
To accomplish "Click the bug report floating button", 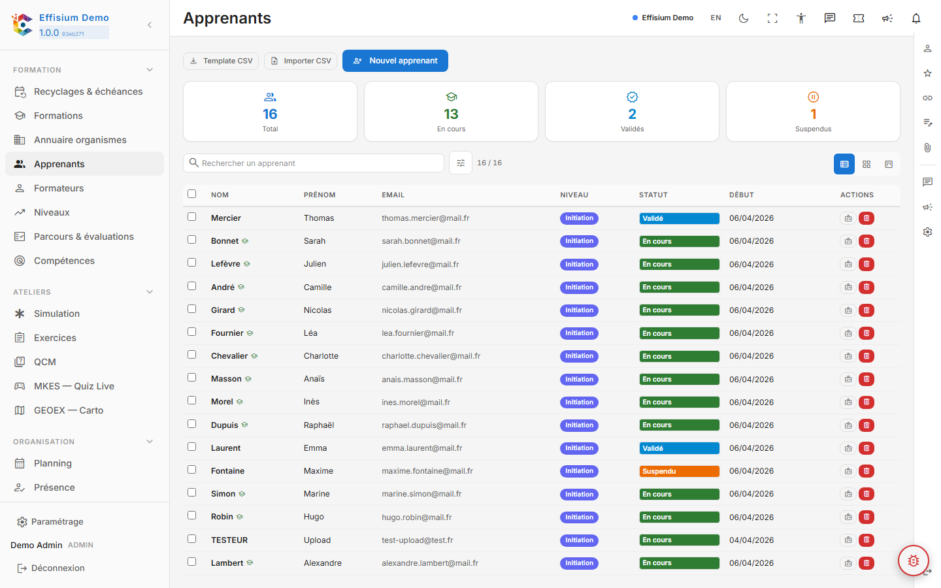I will (x=914, y=561).
